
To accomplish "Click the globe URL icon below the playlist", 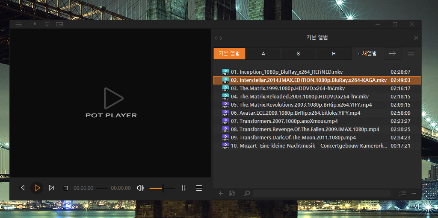I will tap(232, 193).
